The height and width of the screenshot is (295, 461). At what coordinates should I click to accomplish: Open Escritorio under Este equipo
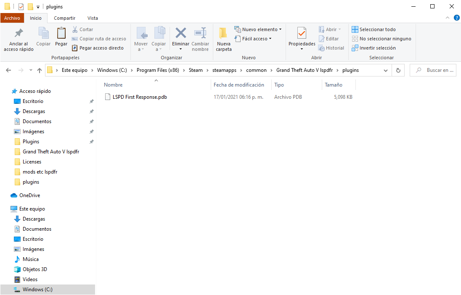(x=33, y=239)
